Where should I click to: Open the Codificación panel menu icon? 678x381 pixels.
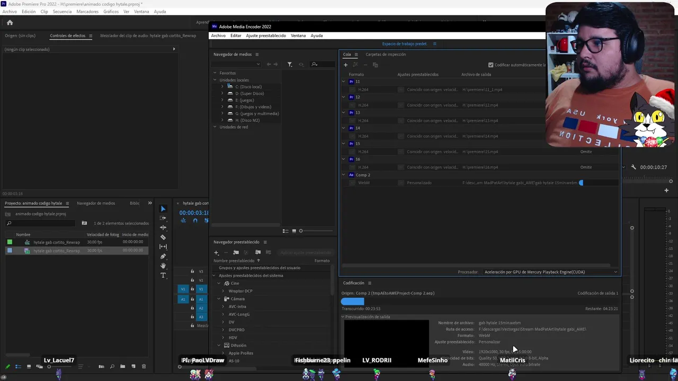369,283
